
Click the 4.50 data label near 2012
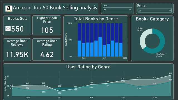[x=59, y=93]
